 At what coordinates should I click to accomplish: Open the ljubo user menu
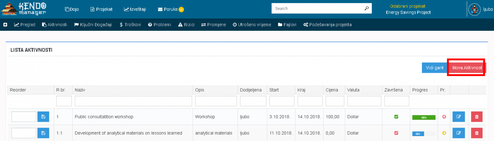coord(488,10)
